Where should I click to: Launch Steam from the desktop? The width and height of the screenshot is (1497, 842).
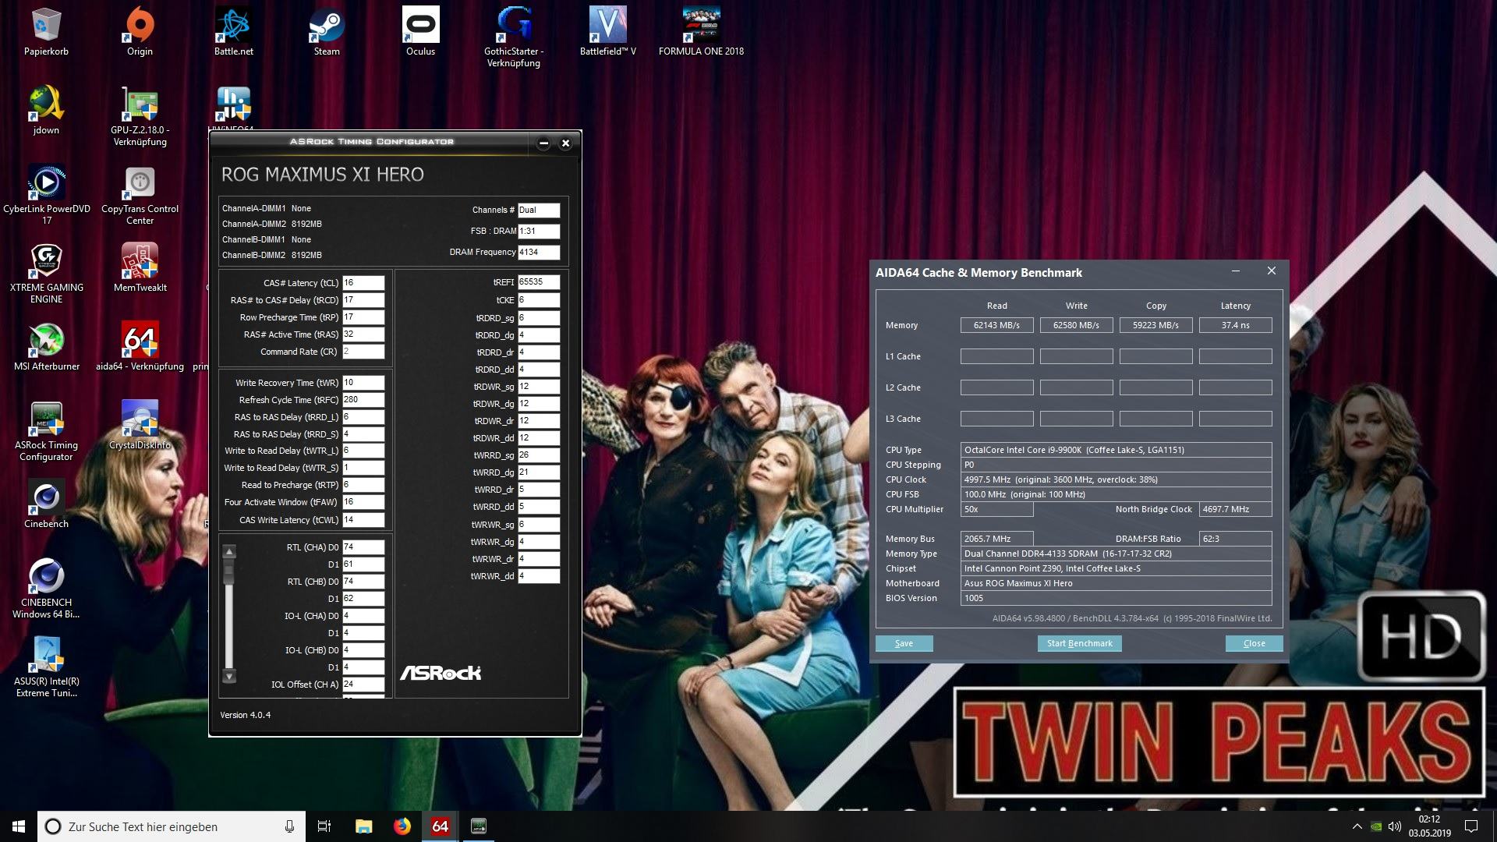(327, 33)
